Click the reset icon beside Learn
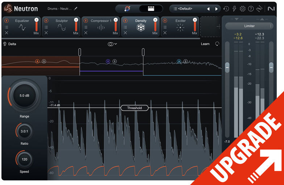This screenshot has width=284, height=185. (217, 44)
